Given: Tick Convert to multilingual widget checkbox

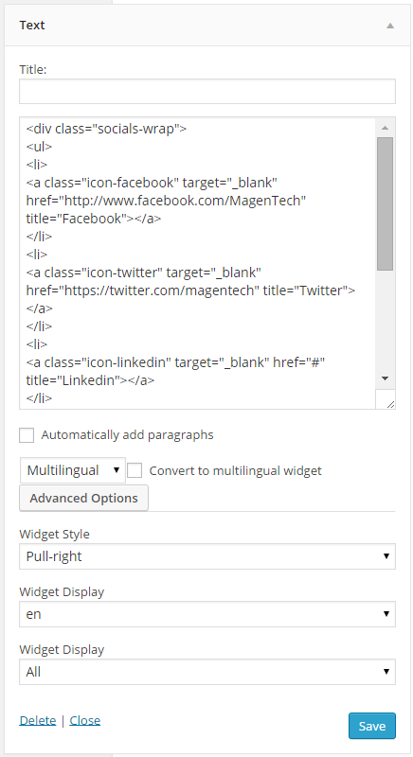Looking at the screenshot, I should pos(135,470).
